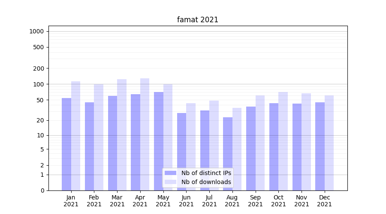Screen dimensions: 386x214
Task: Click the chart title 'famat 2021'
Action: pyautogui.click(x=198, y=20)
